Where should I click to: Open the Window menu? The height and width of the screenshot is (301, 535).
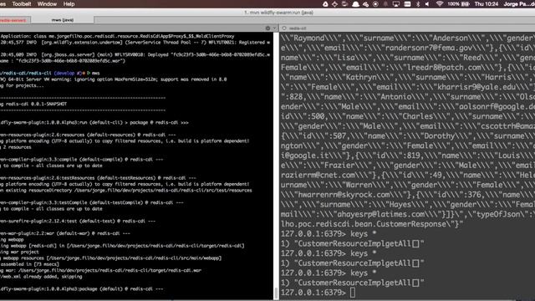[x=47, y=4]
